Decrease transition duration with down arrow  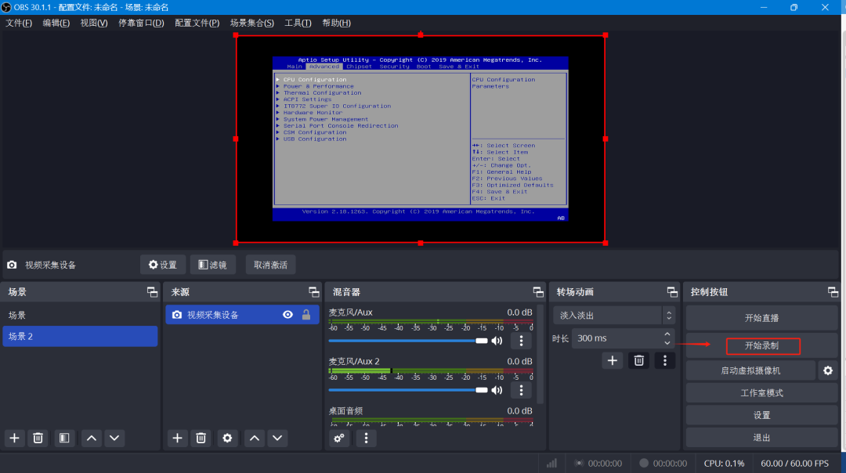(x=667, y=343)
